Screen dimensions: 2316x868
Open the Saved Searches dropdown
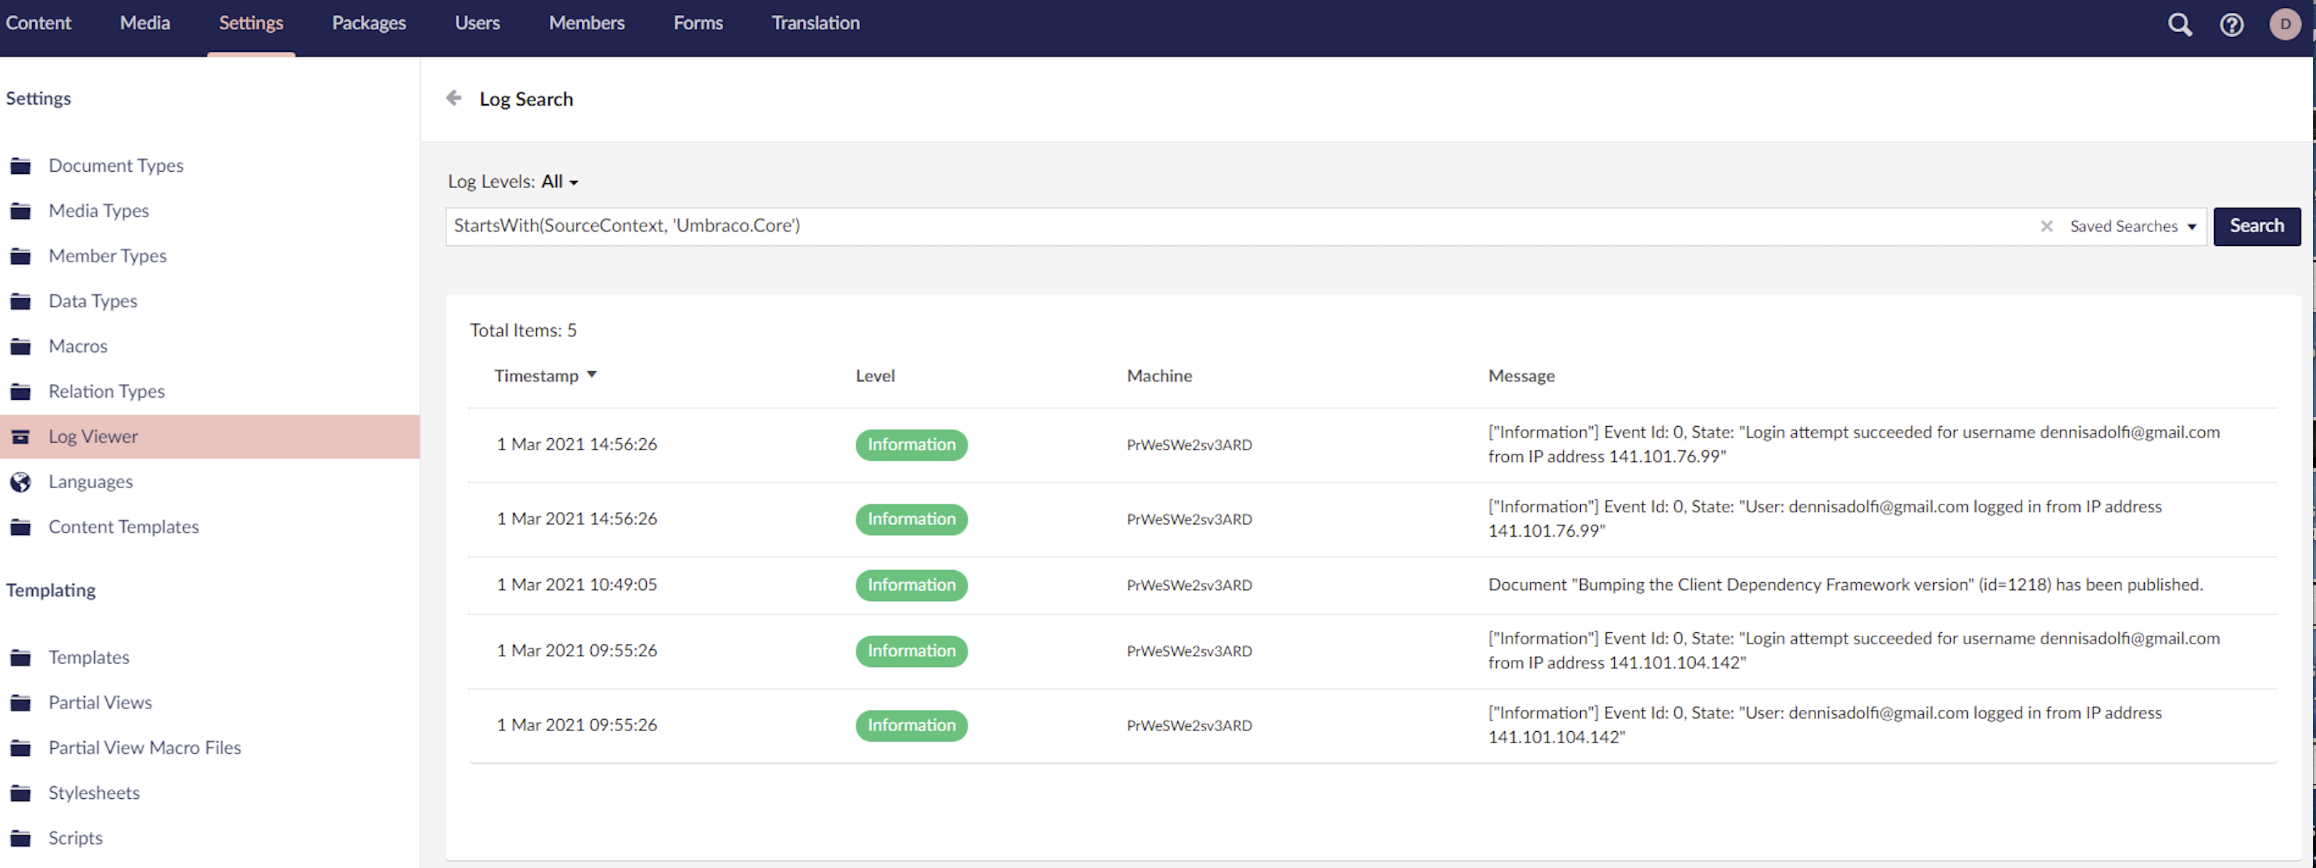[x=2133, y=227]
